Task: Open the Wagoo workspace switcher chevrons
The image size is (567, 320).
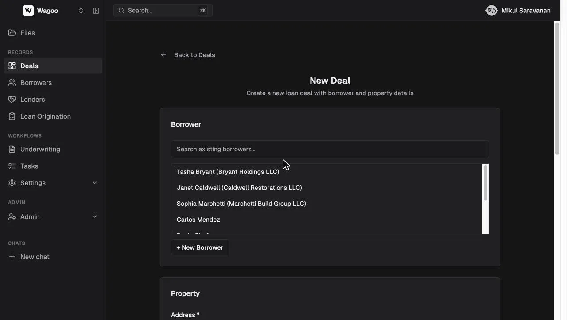Action: tap(81, 11)
